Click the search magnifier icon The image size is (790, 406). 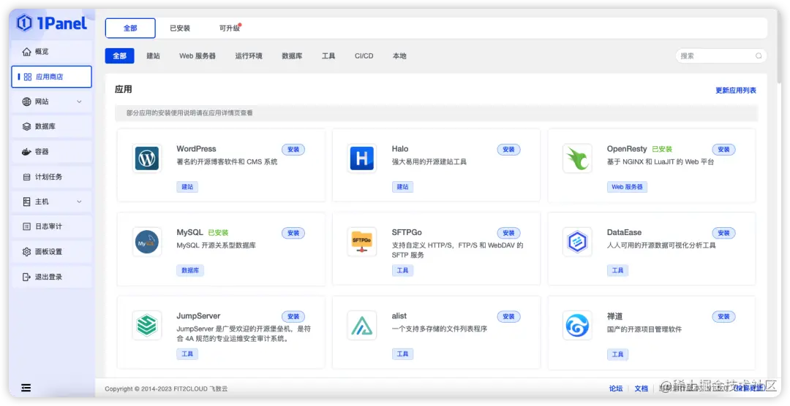[x=759, y=55]
